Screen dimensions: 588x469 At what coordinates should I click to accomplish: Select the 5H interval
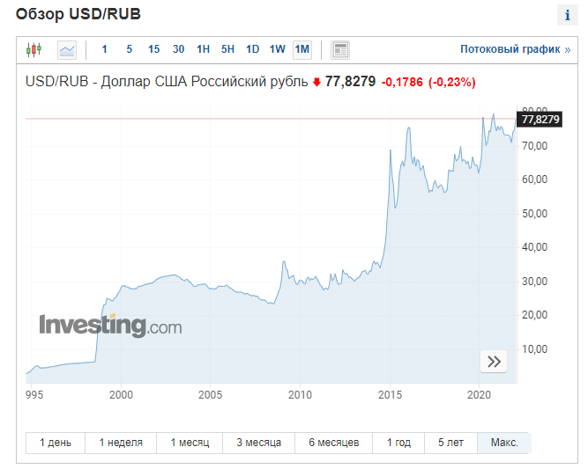coord(227,49)
